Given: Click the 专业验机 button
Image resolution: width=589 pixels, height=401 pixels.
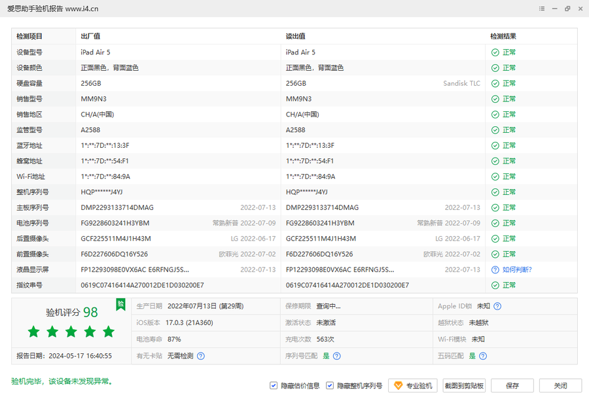Looking at the screenshot, I should pyautogui.click(x=412, y=386).
